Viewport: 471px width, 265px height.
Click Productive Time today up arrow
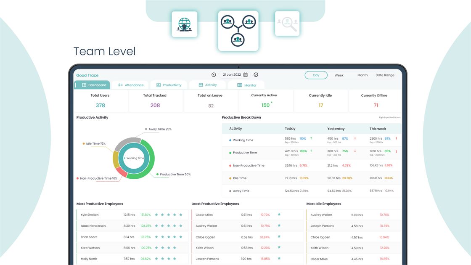pyautogui.click(x=311, y=151)
